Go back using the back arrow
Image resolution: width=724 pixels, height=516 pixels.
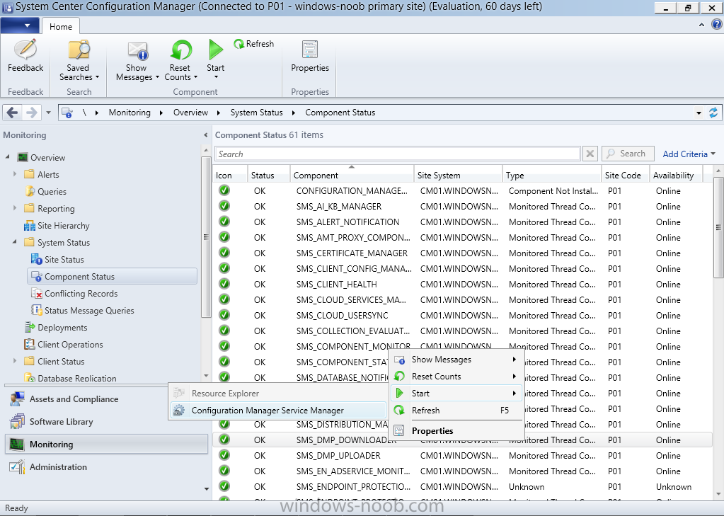pos(13,113)
